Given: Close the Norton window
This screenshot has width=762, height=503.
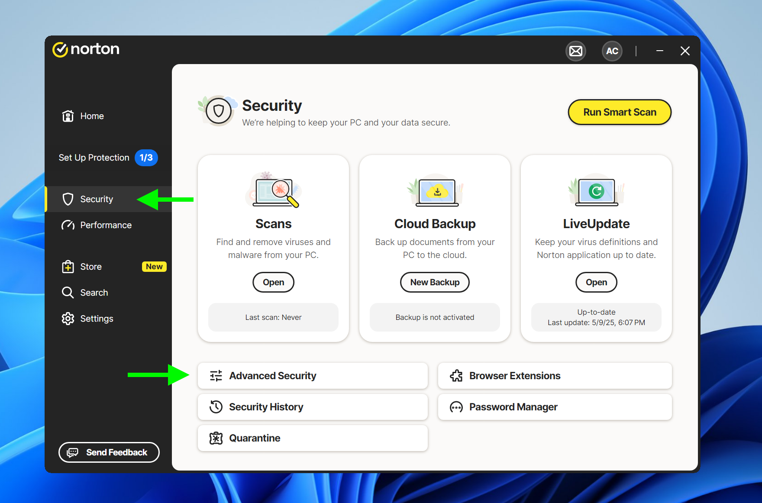Looking at the screenshot, I should tap(685, 51).
